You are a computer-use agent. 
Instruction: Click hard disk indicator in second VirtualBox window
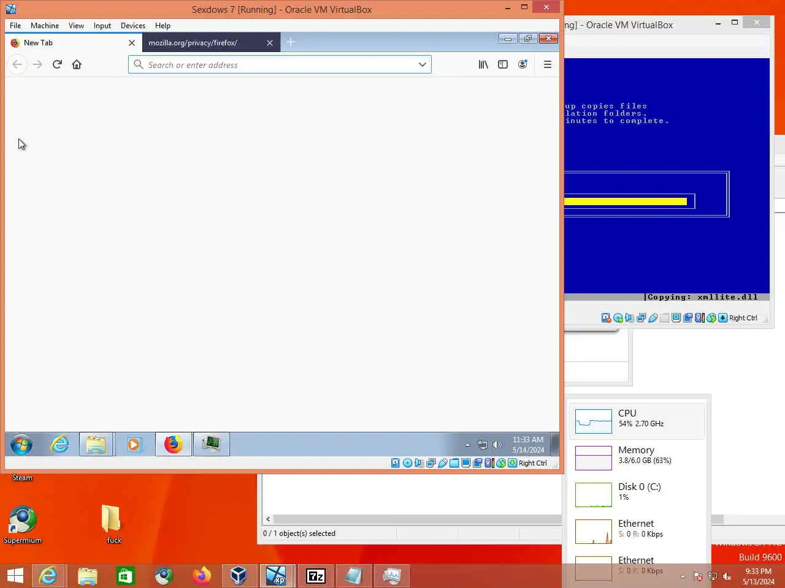coord(607,318)
